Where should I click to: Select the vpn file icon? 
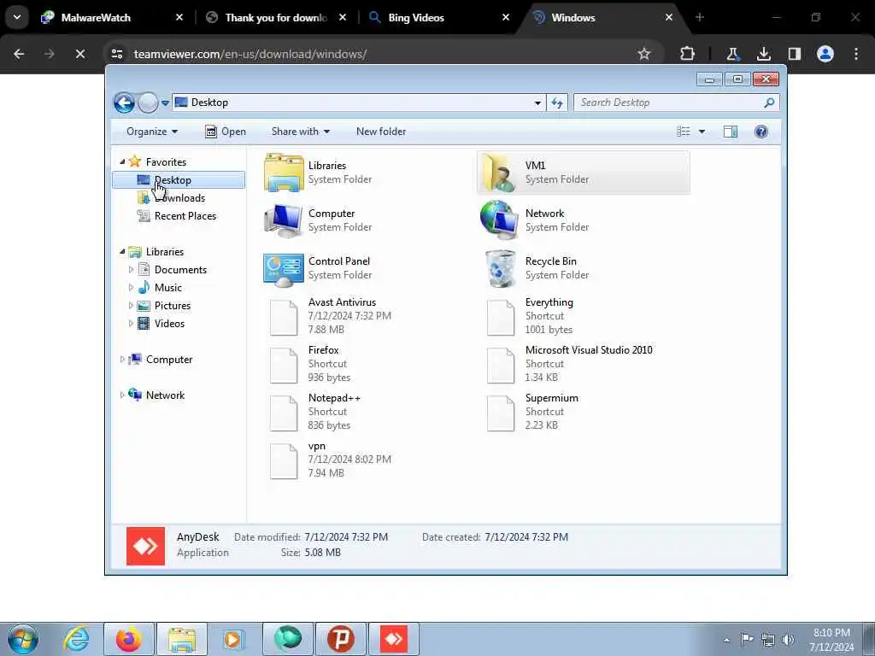click(x=284, y=461)
